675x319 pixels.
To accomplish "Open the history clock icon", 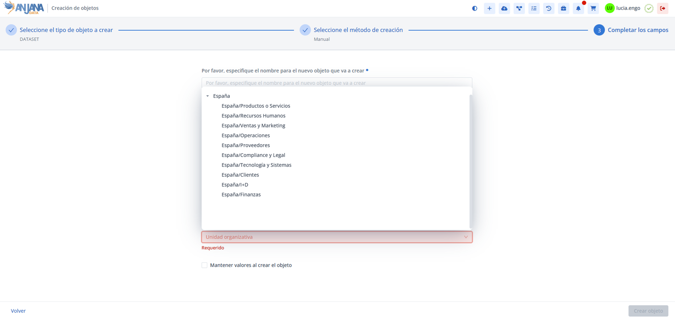I will coord(549,8).
